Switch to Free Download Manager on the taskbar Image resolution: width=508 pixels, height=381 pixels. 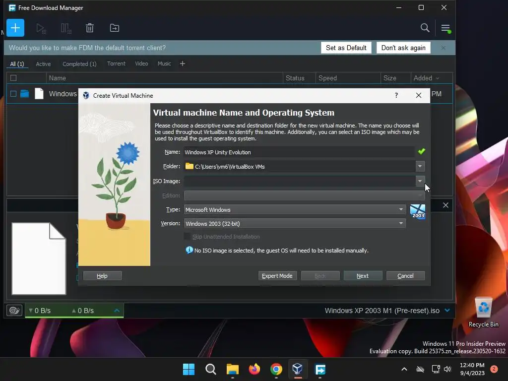point(320,369)
